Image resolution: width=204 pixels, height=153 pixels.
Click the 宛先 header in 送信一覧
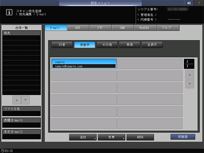tap(21, 33)
